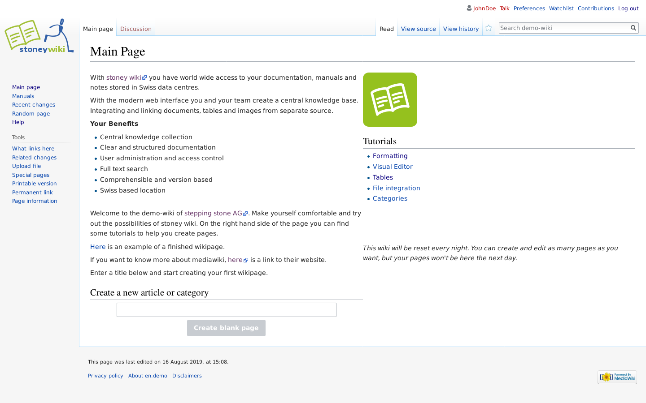
Task: Click the 'Create a new article or category' heading
Action: click(x=149, y=292)
